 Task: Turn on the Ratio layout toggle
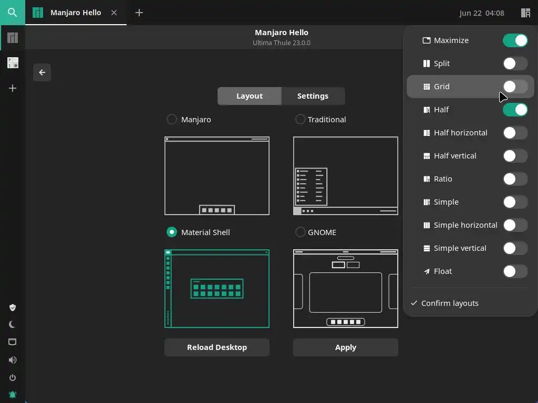coord(515,179)
